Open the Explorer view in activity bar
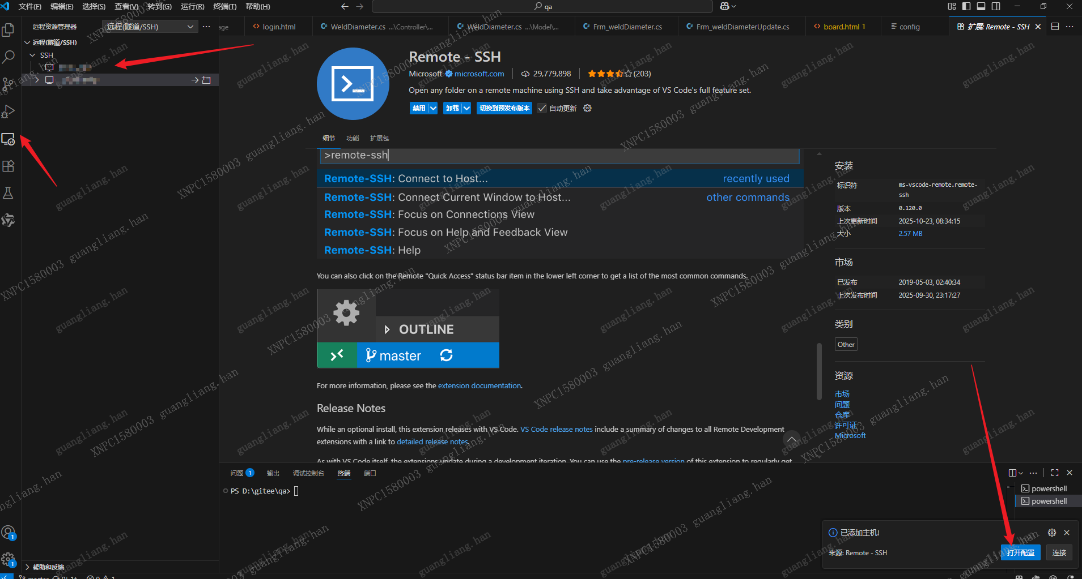The width and height of the screenshot is (1082, 579). click(9, 29)
